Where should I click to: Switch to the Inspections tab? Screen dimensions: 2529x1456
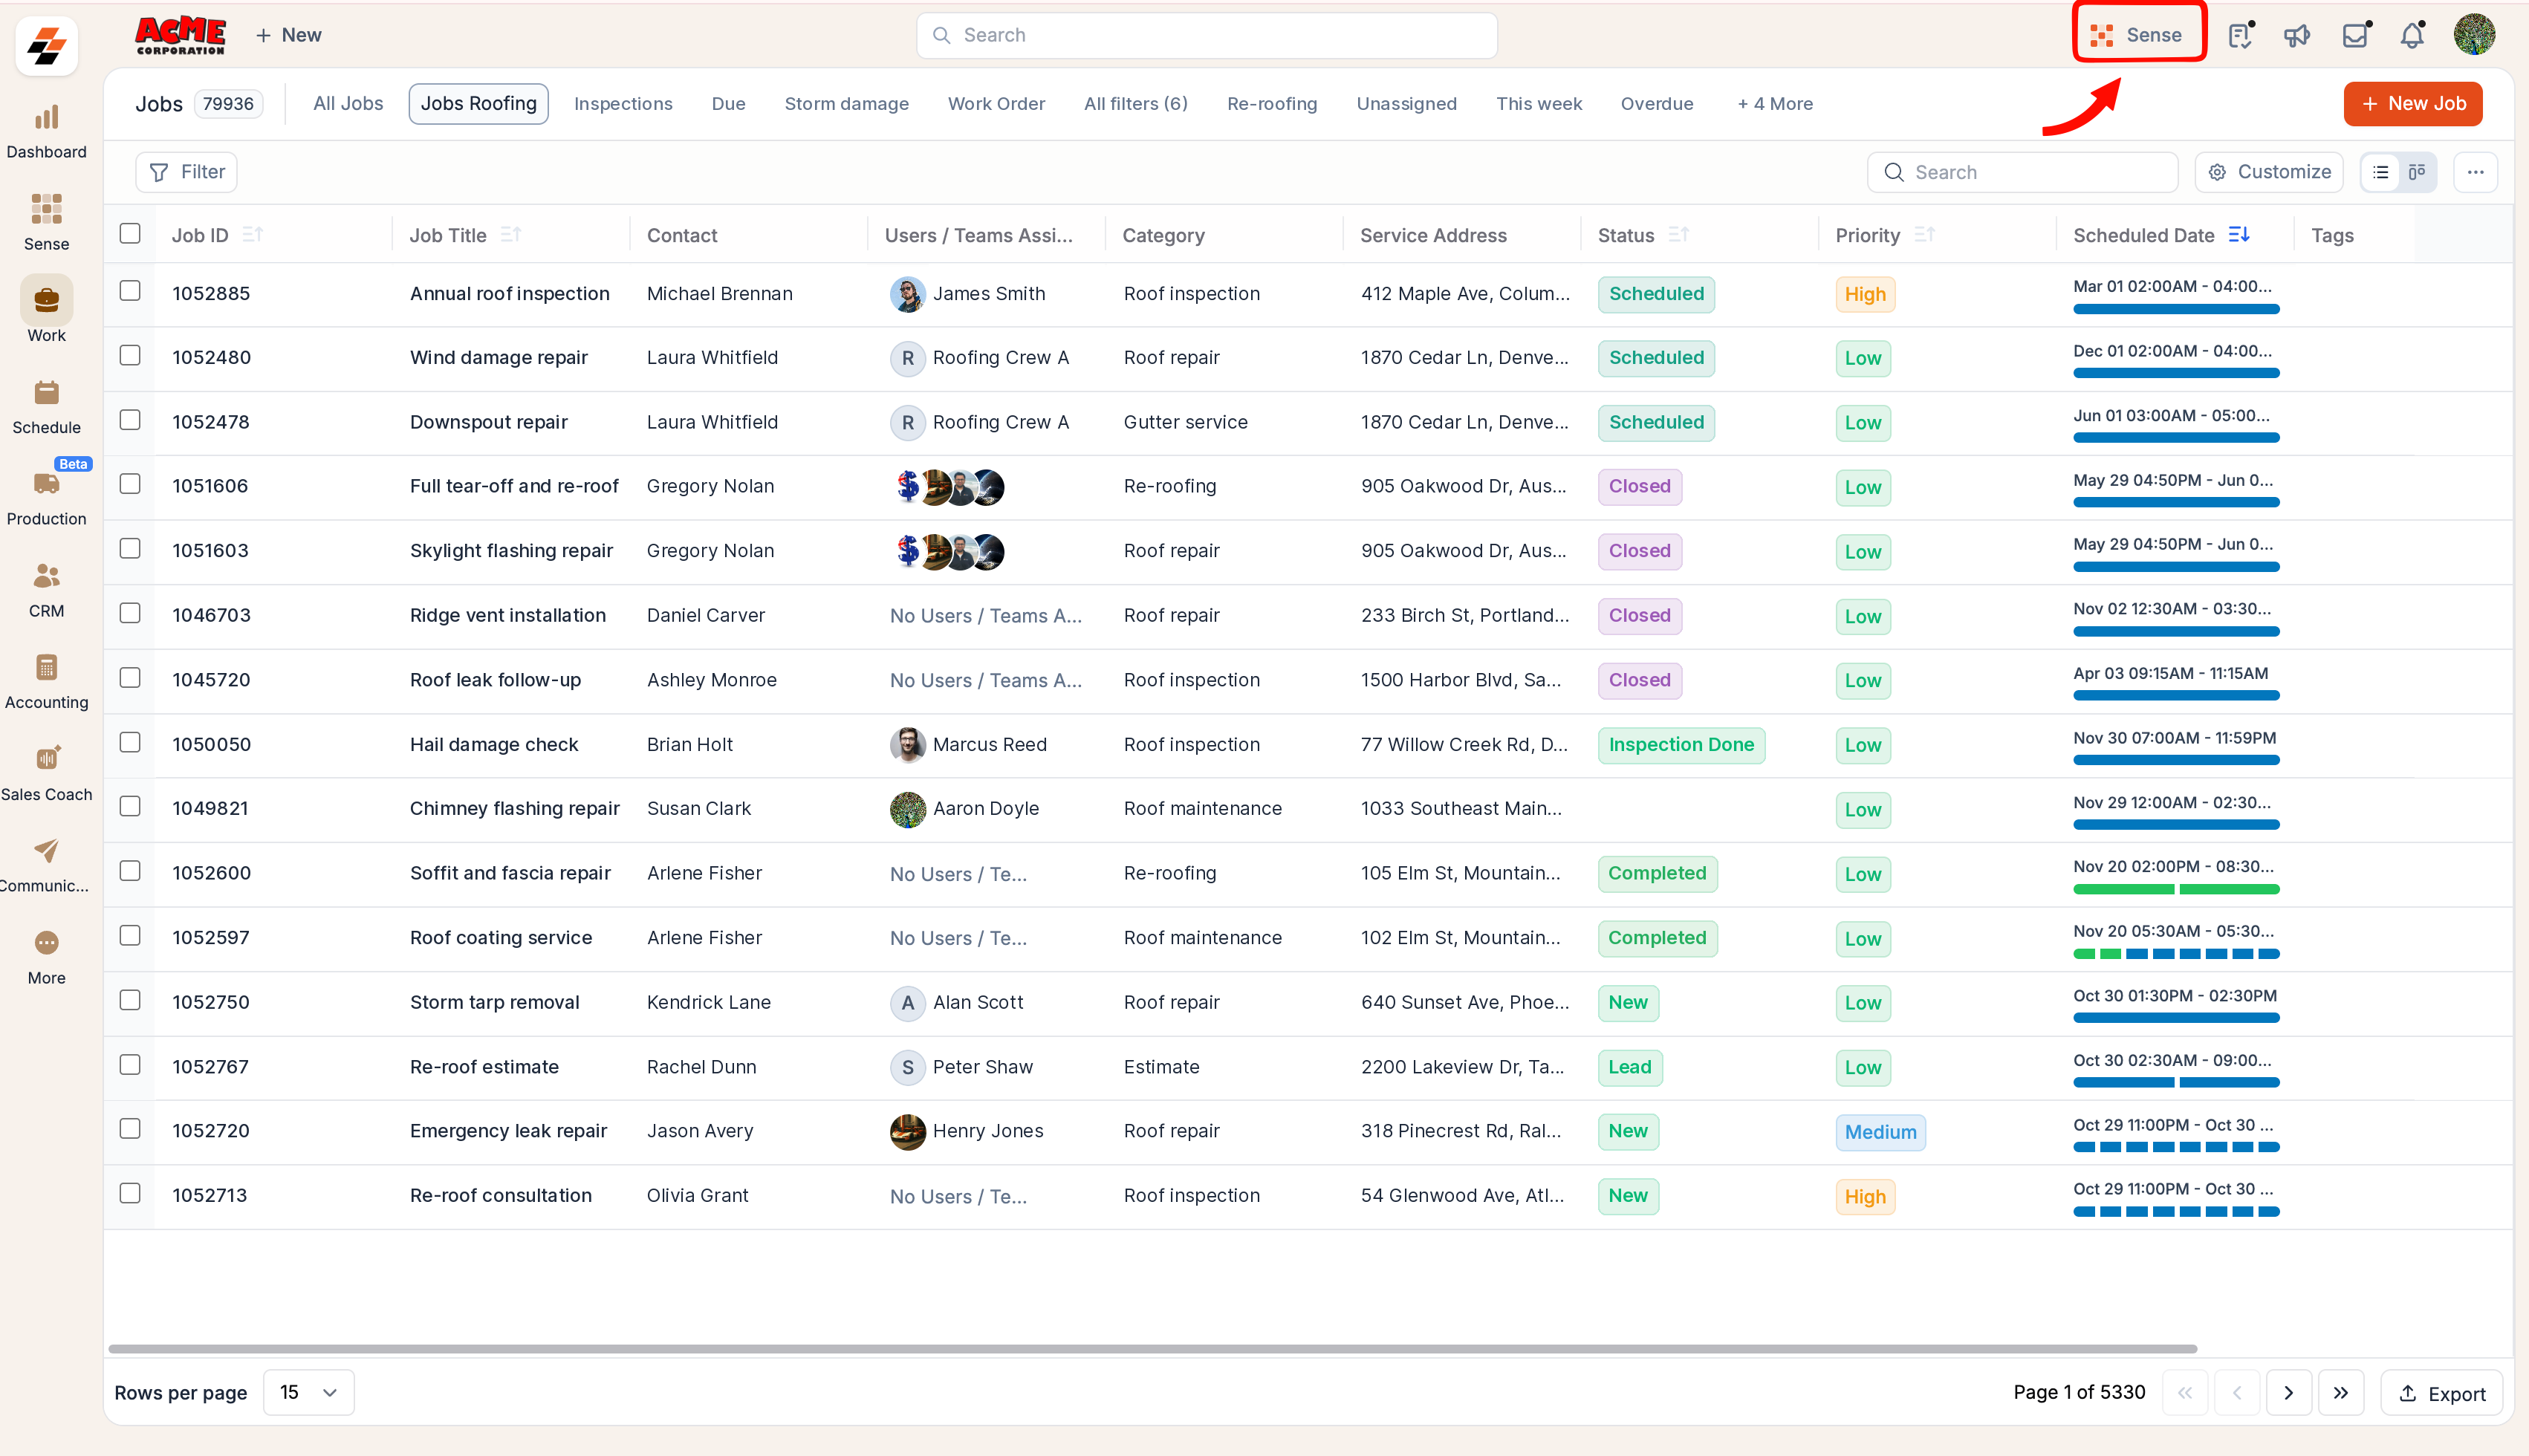[623, 104]
